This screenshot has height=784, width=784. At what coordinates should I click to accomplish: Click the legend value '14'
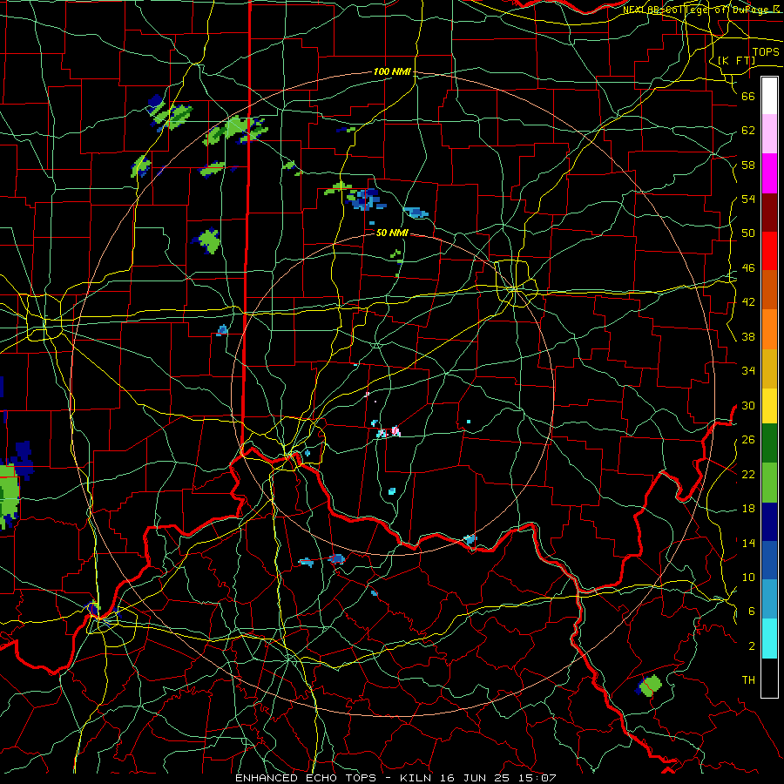748,543
